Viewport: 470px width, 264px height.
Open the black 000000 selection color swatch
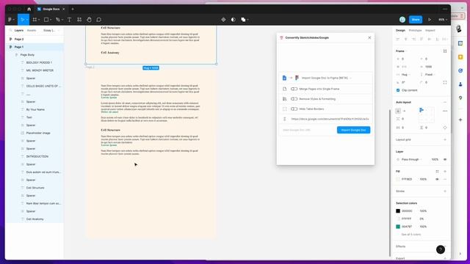[x=398, y=211]
